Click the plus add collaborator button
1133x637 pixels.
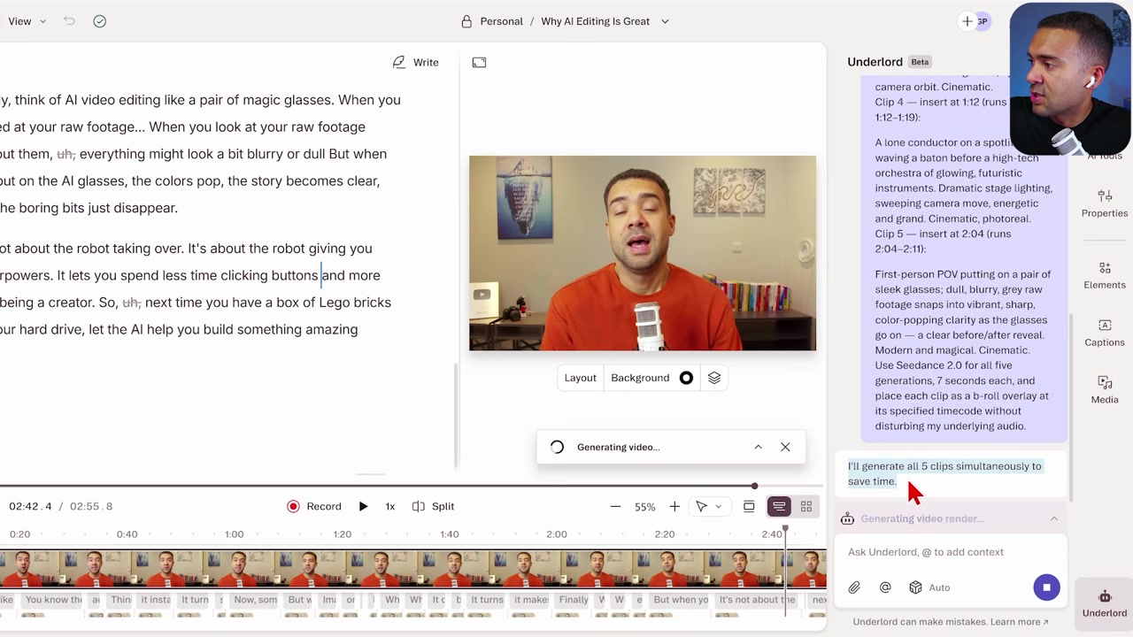(967, 21)
